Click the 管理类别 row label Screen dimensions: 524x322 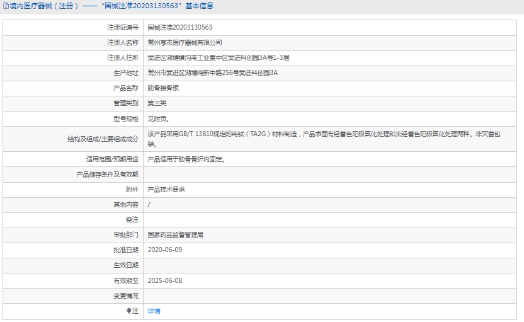click(126, 103)
